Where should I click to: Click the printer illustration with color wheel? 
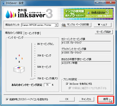point(19,69)
